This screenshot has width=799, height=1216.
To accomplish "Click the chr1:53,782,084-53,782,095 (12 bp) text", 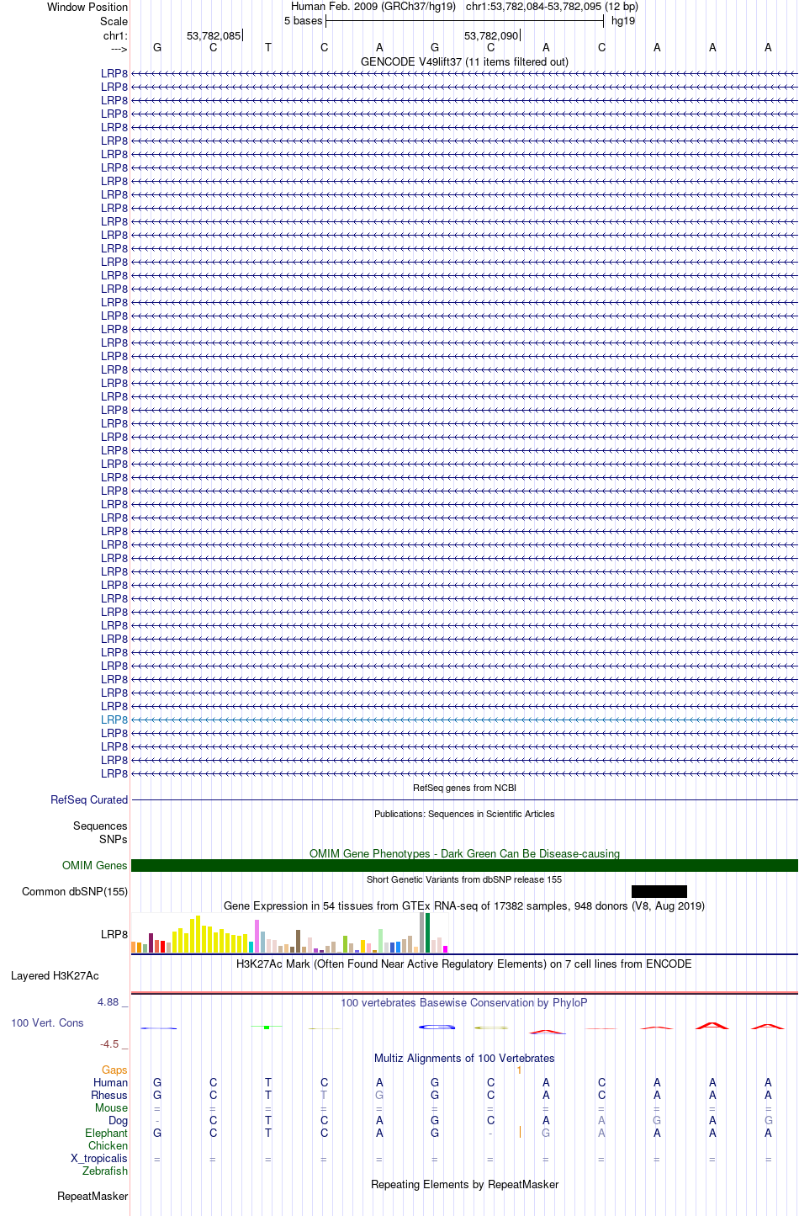I will pos(552,6).
